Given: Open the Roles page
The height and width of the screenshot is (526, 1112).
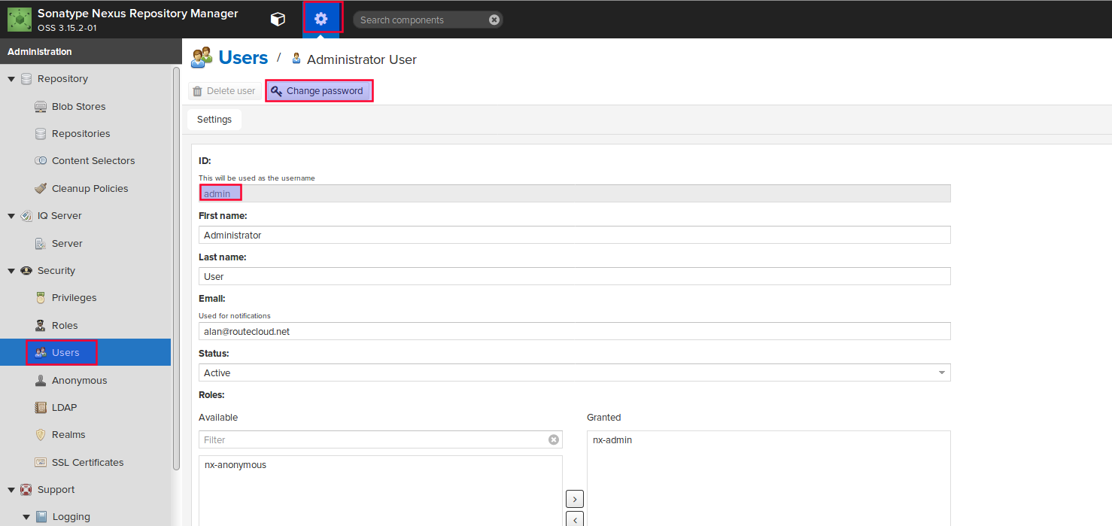Looking at the screenshot, I should click(x=65, y=326).
